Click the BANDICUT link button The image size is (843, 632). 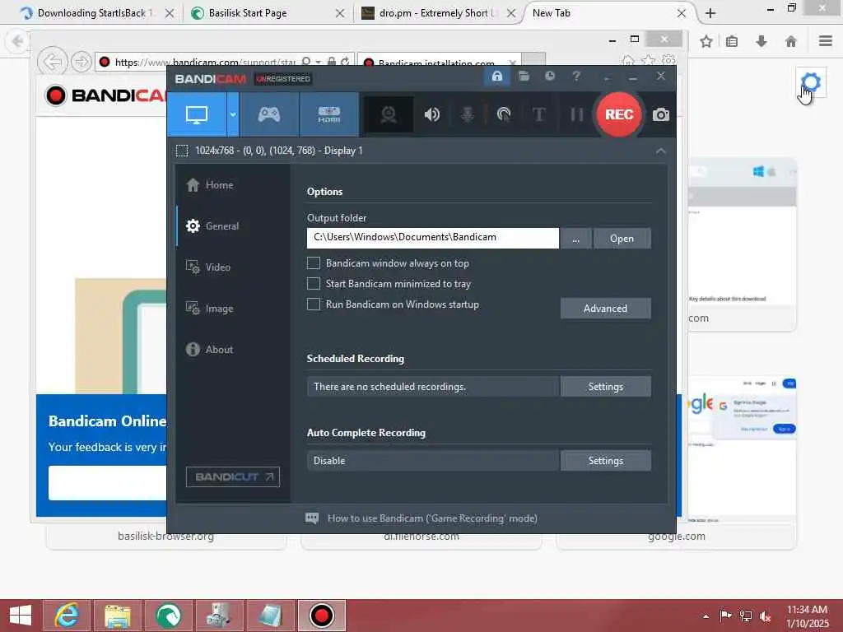click(233, 476)
